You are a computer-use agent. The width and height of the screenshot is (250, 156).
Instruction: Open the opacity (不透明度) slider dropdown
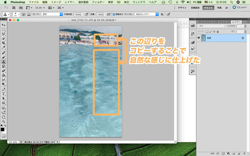[82, 15]
